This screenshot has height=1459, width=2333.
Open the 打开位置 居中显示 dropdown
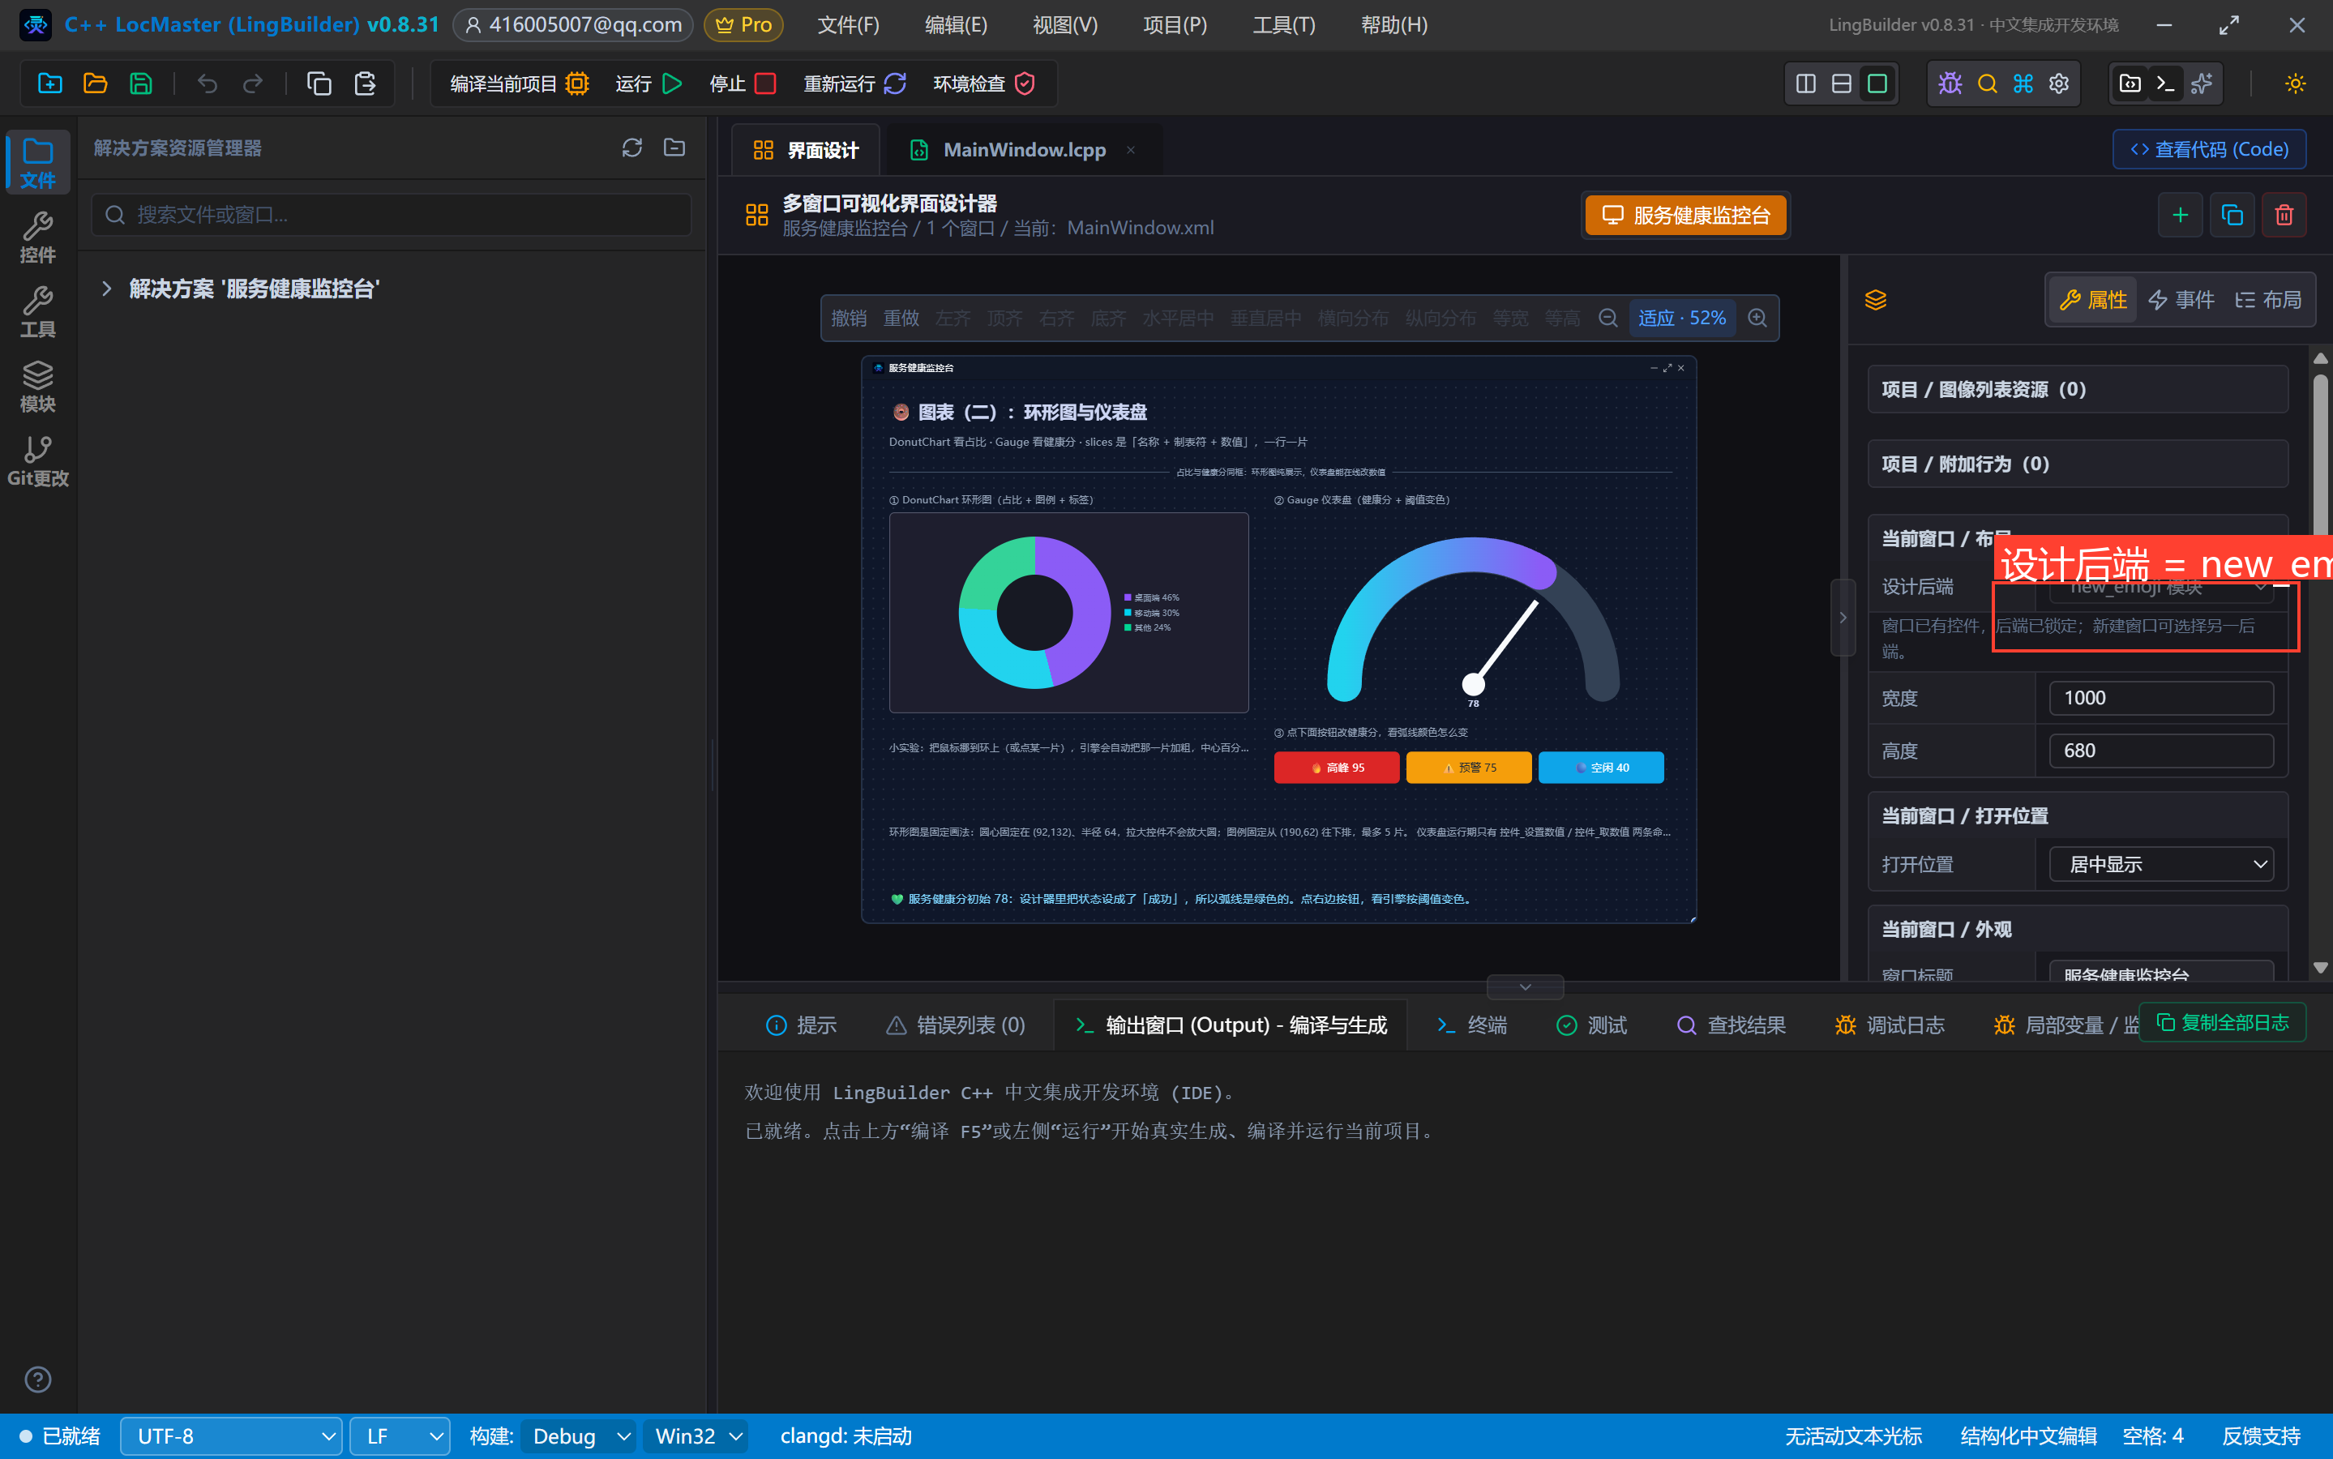[x=2160, y=865]
